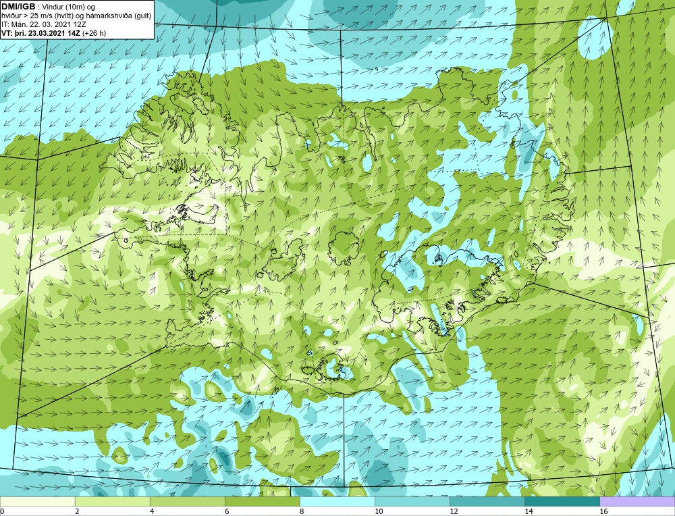Click the 'Vindur (10m) og' text
675x516 pixels.
click(69, 7)
